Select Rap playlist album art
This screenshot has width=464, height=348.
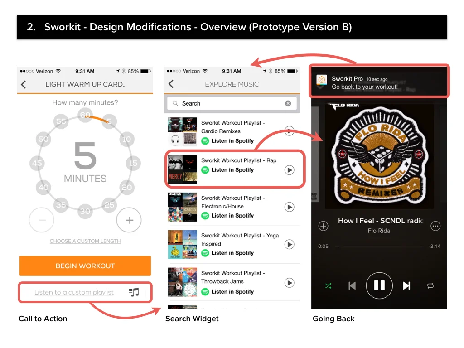[x=182, y=169]
